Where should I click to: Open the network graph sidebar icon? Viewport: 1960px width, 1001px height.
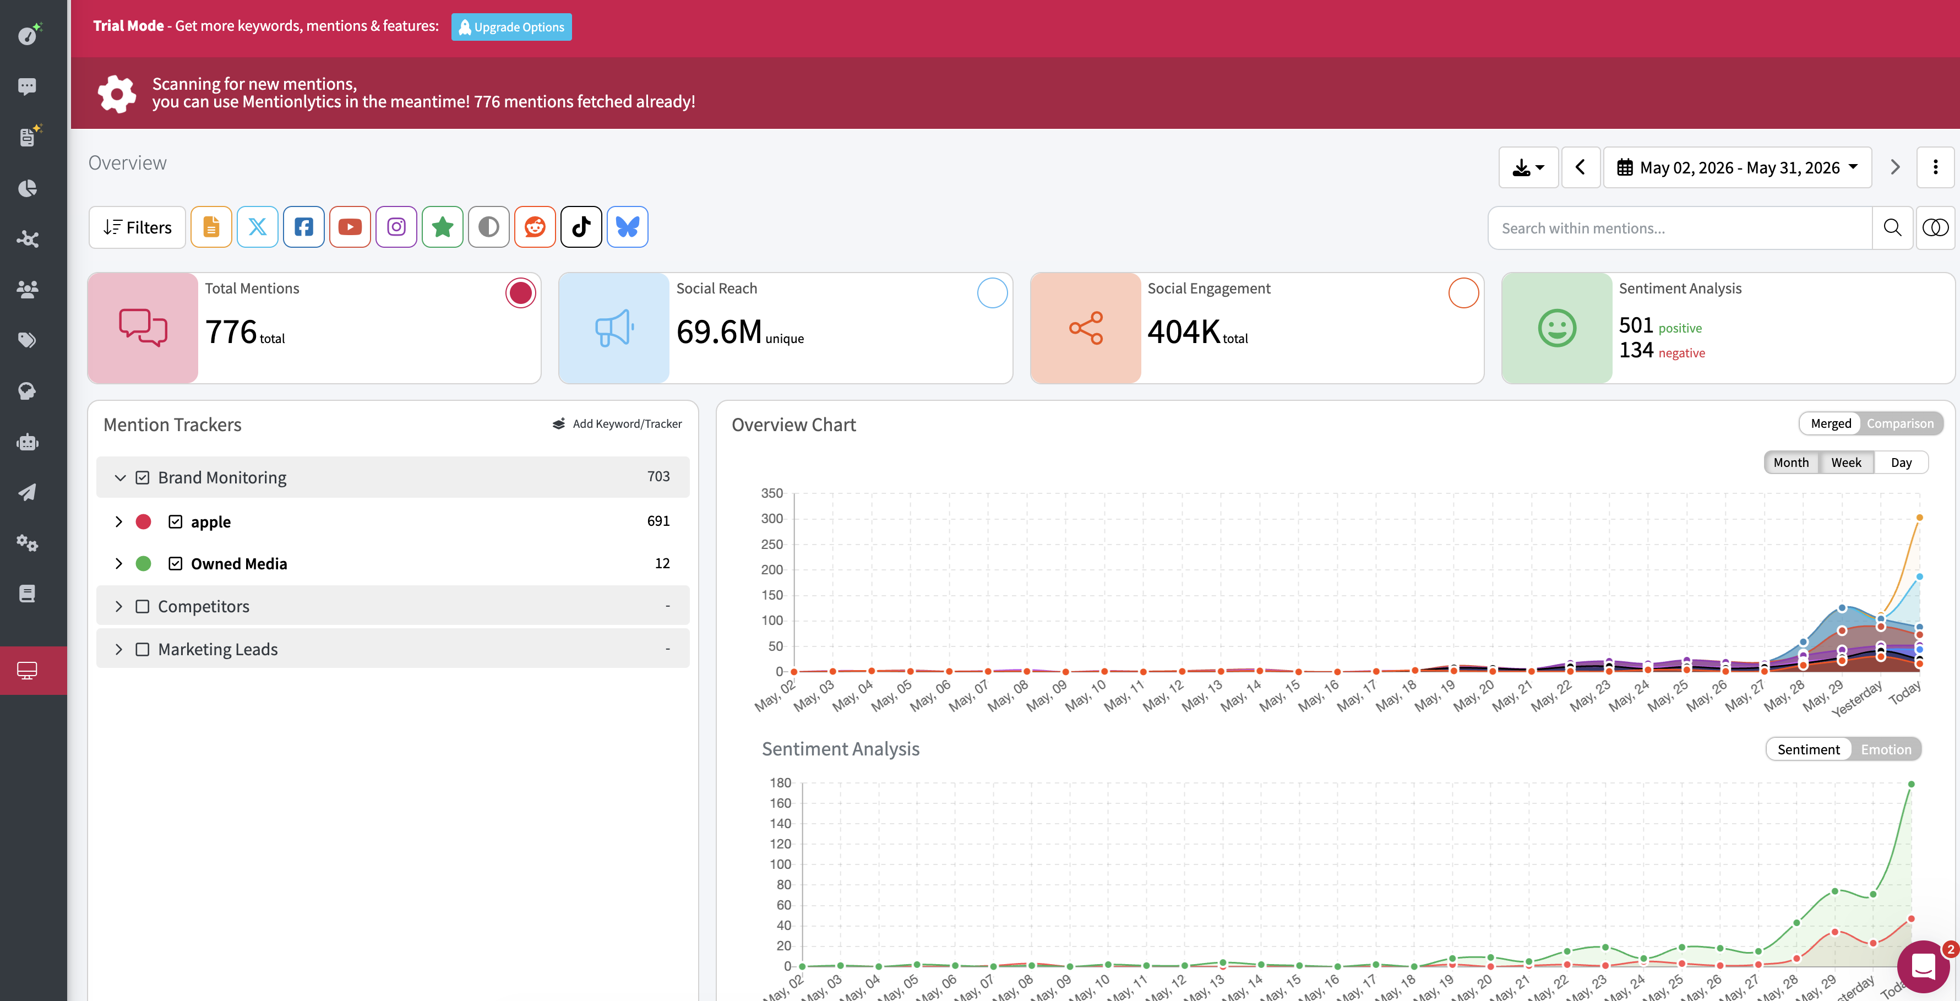coord(28,239)
